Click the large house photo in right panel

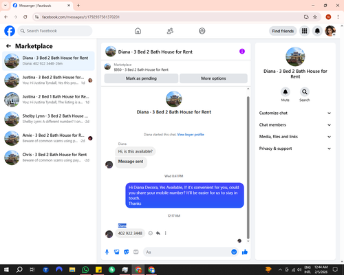pos(295,56)
